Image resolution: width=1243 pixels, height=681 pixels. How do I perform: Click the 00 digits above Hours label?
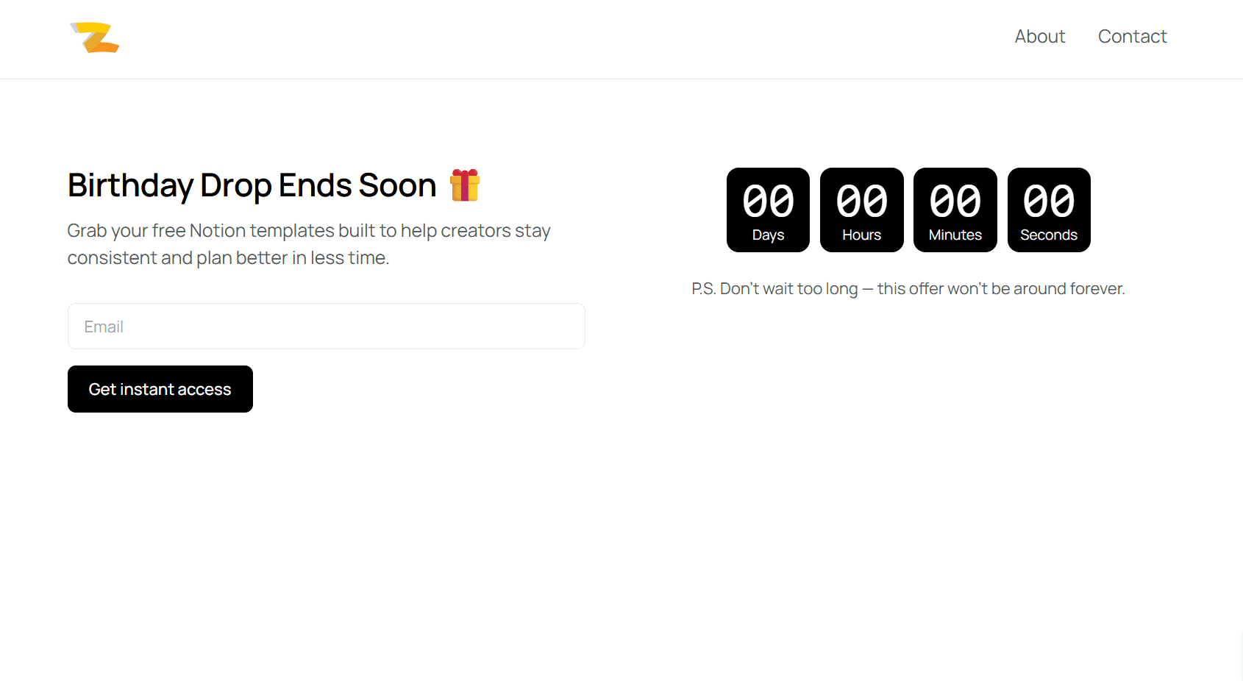tap(861, 201)
